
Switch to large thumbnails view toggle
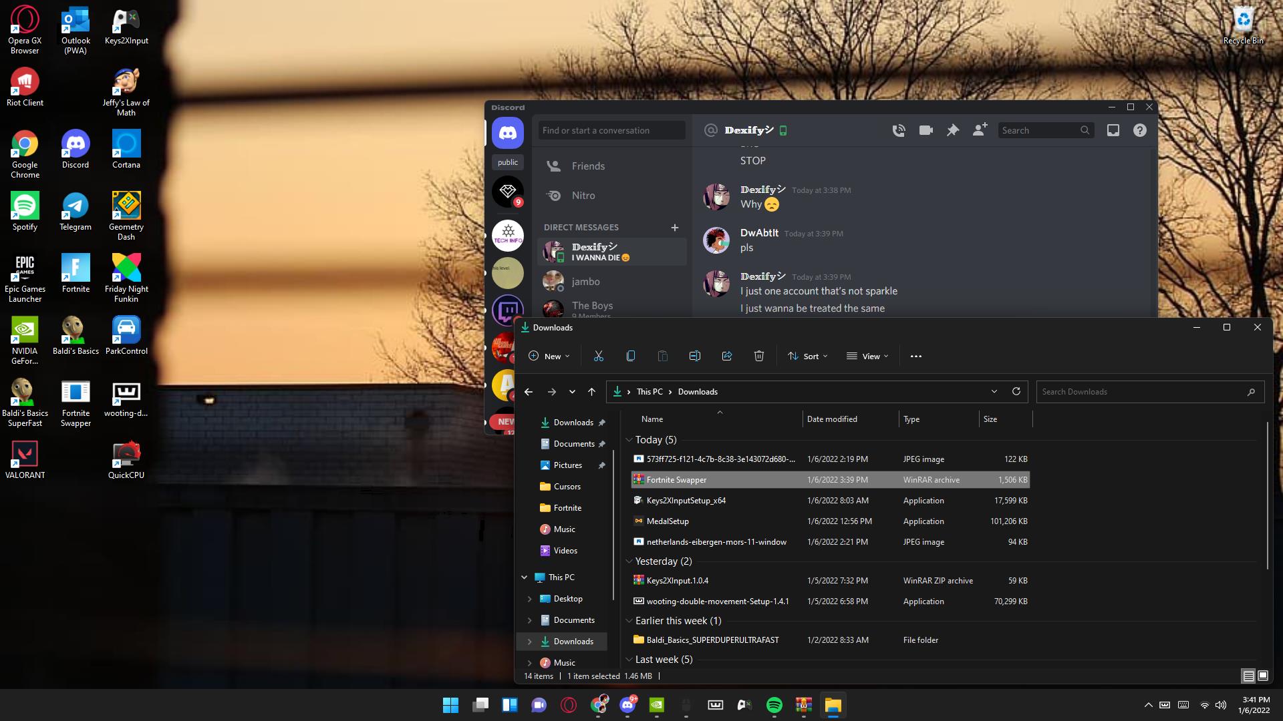1263,676
